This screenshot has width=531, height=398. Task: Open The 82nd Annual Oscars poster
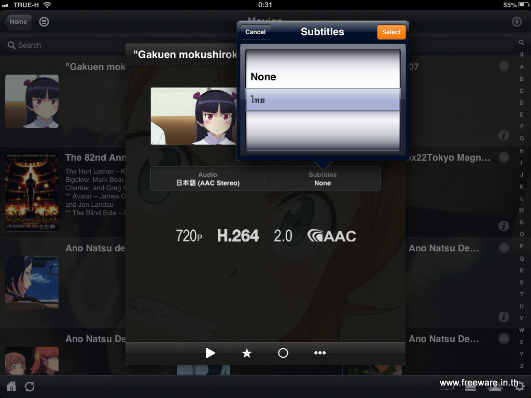(32, 192)
